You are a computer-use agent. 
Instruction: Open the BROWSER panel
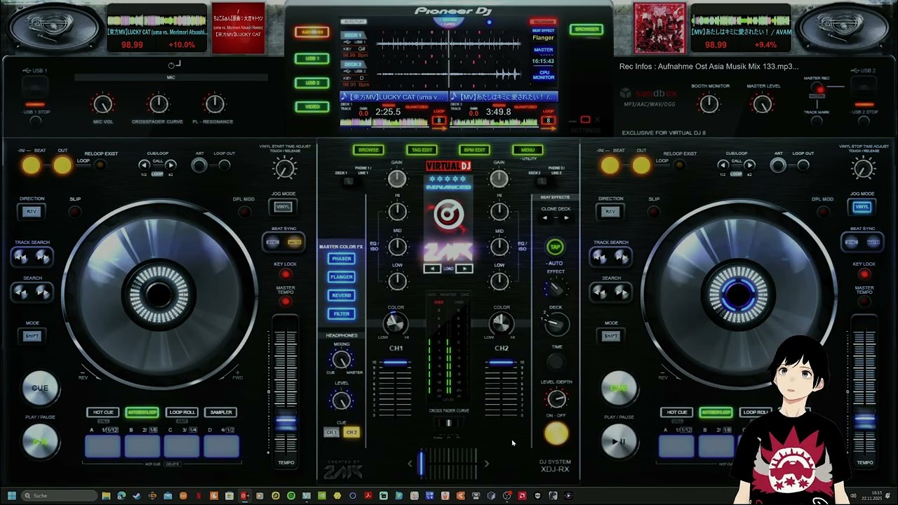587,29
